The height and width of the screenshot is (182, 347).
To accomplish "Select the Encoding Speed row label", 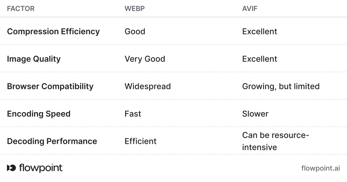I will 39,114.
